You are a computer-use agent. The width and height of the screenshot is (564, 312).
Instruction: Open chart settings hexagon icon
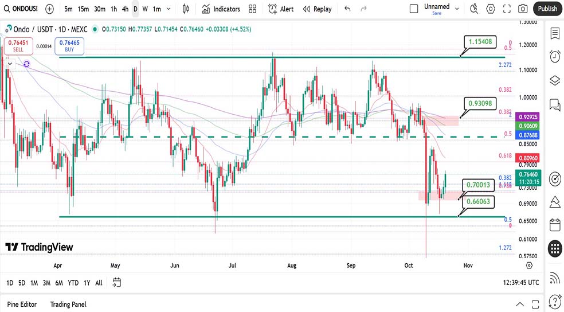coord(491,9)
